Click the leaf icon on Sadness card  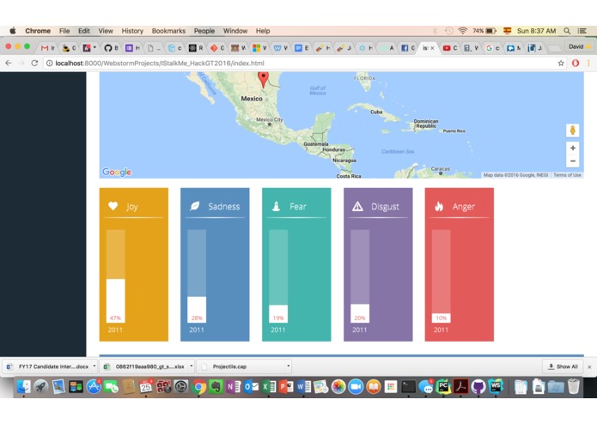point(194,206)
